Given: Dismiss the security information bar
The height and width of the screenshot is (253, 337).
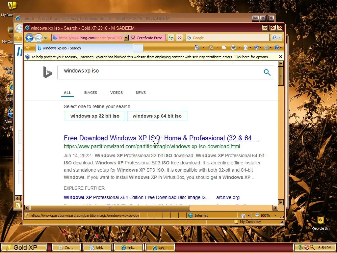Looking at the screenshot, I should 280,57.
